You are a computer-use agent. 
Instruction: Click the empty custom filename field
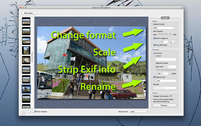pyautogui.click(x=166, y=59)
